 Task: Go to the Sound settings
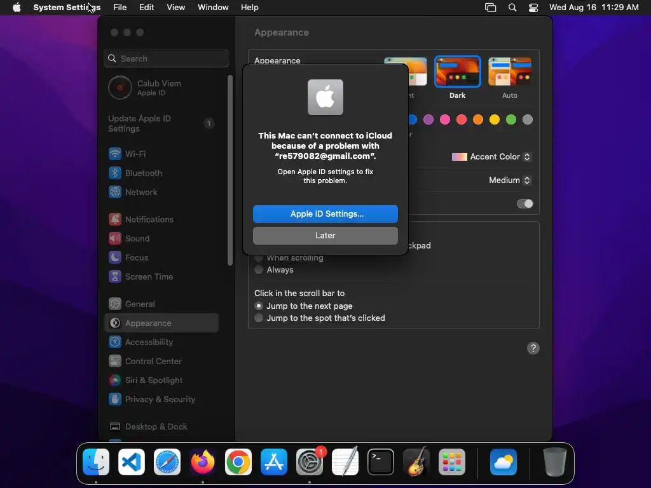click(161, 239)
